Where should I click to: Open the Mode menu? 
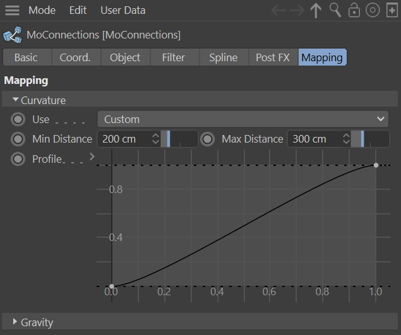[42, 11]
